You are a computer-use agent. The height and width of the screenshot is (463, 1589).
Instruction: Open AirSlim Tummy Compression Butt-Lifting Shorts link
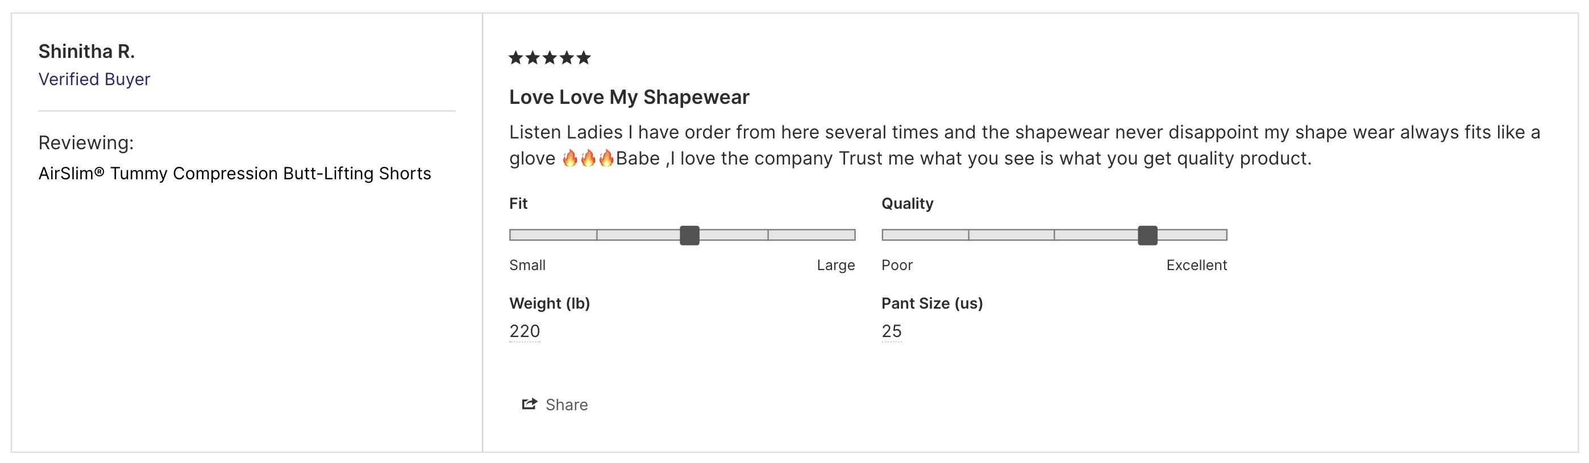(234, 174)
